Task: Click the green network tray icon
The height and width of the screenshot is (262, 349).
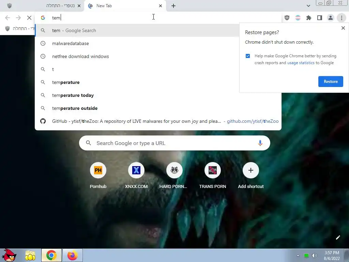Action: 306,256
